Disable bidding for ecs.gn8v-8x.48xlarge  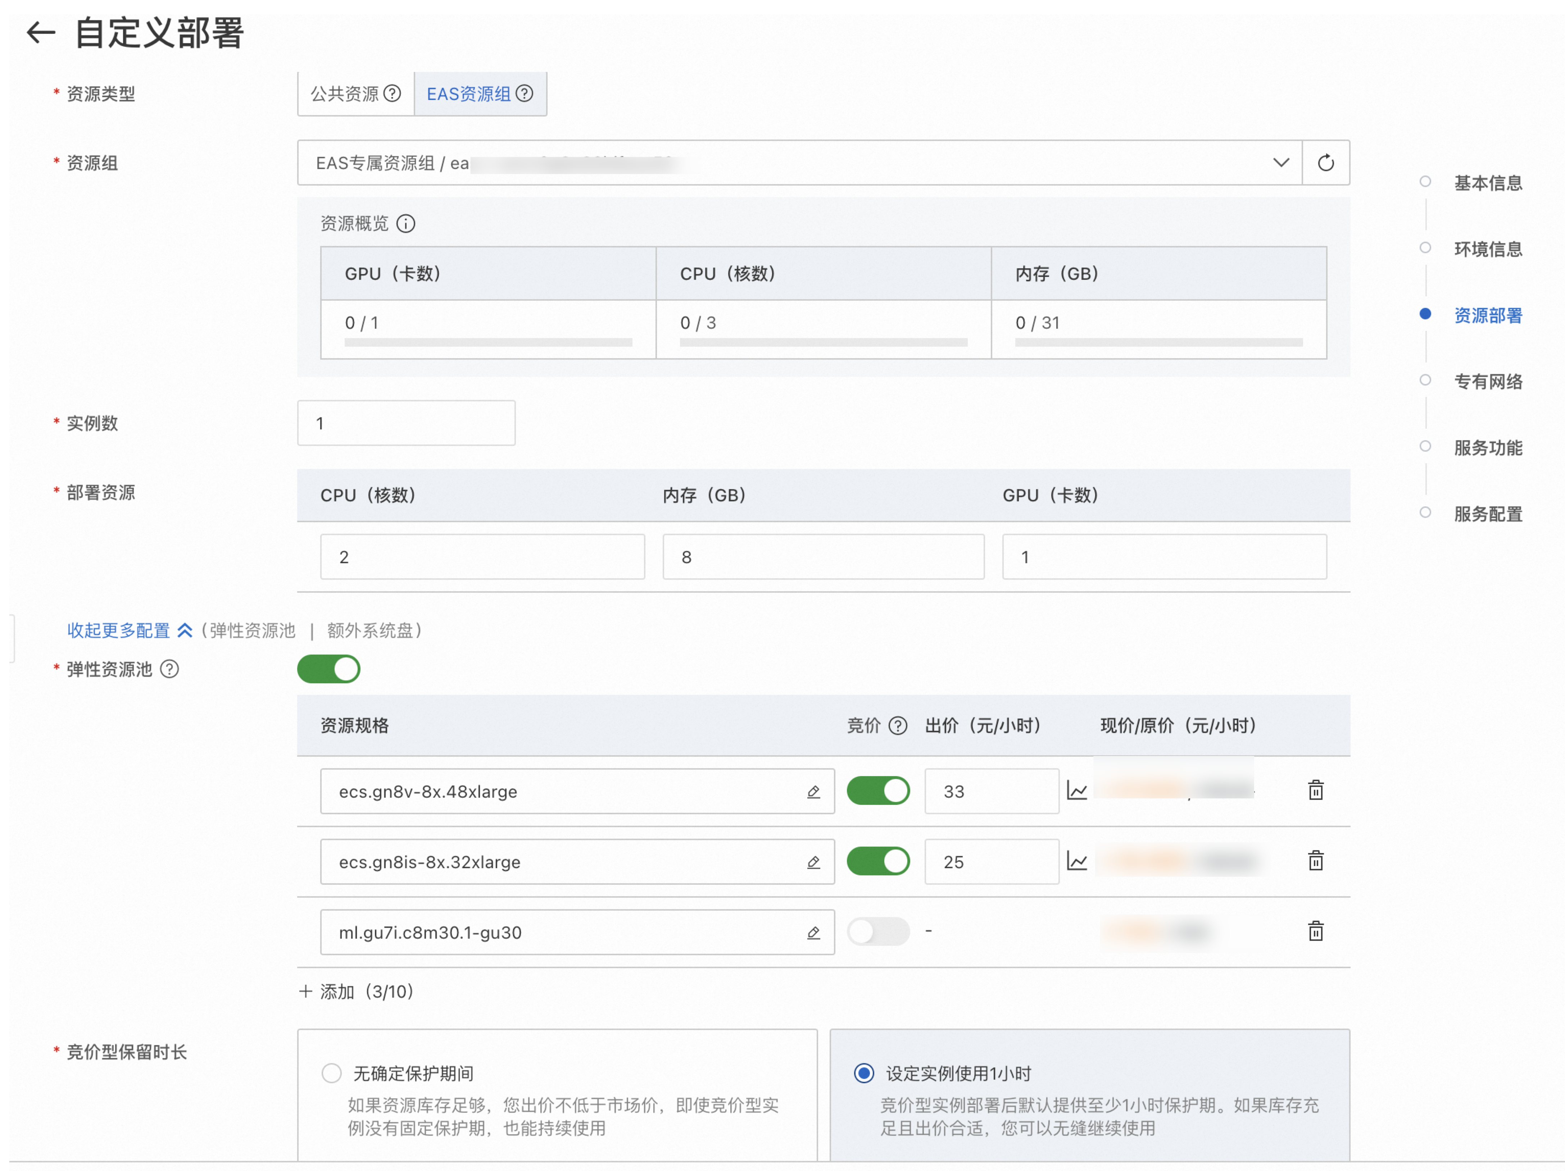pos(878,790)
